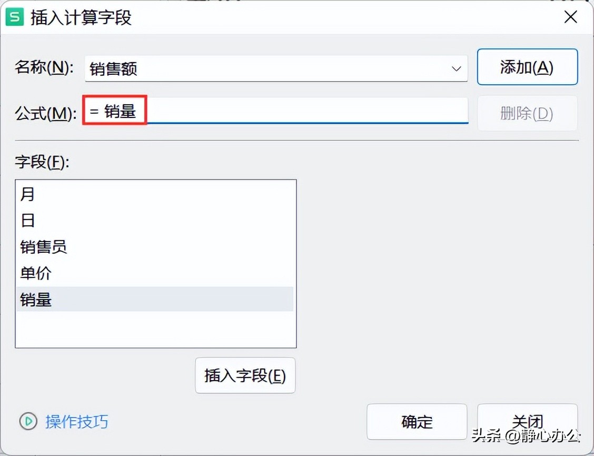Click the 公式(M) label
The height and width of the screenshot is (456, 594).
tap(45, 113)
